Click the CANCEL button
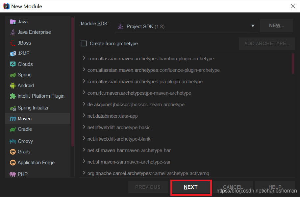Viewport: 300px width, 197px height. [233, 187]
